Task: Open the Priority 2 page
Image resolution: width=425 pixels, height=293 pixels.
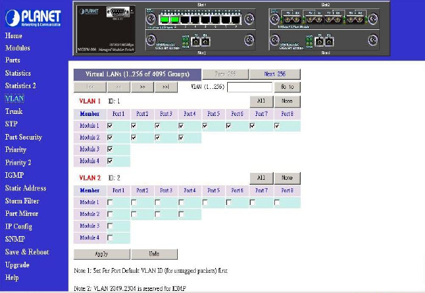Action: pyautogui.click(x=18, y=162)
